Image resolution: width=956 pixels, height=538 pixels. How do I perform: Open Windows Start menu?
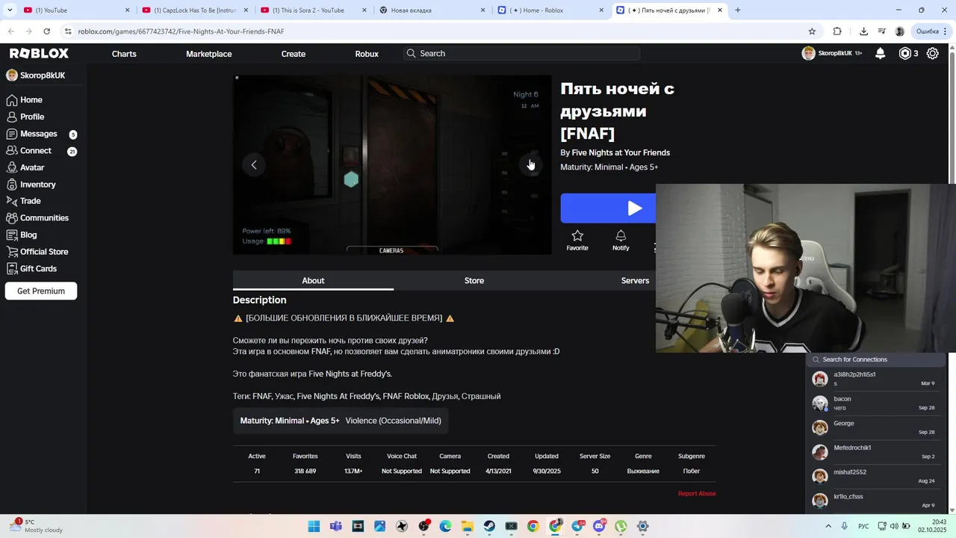click(314, 526)
